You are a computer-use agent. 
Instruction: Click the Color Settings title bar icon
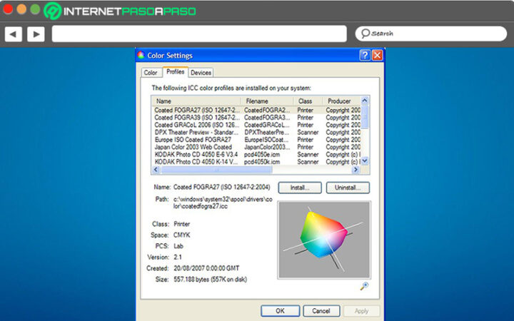pos(141,55)
